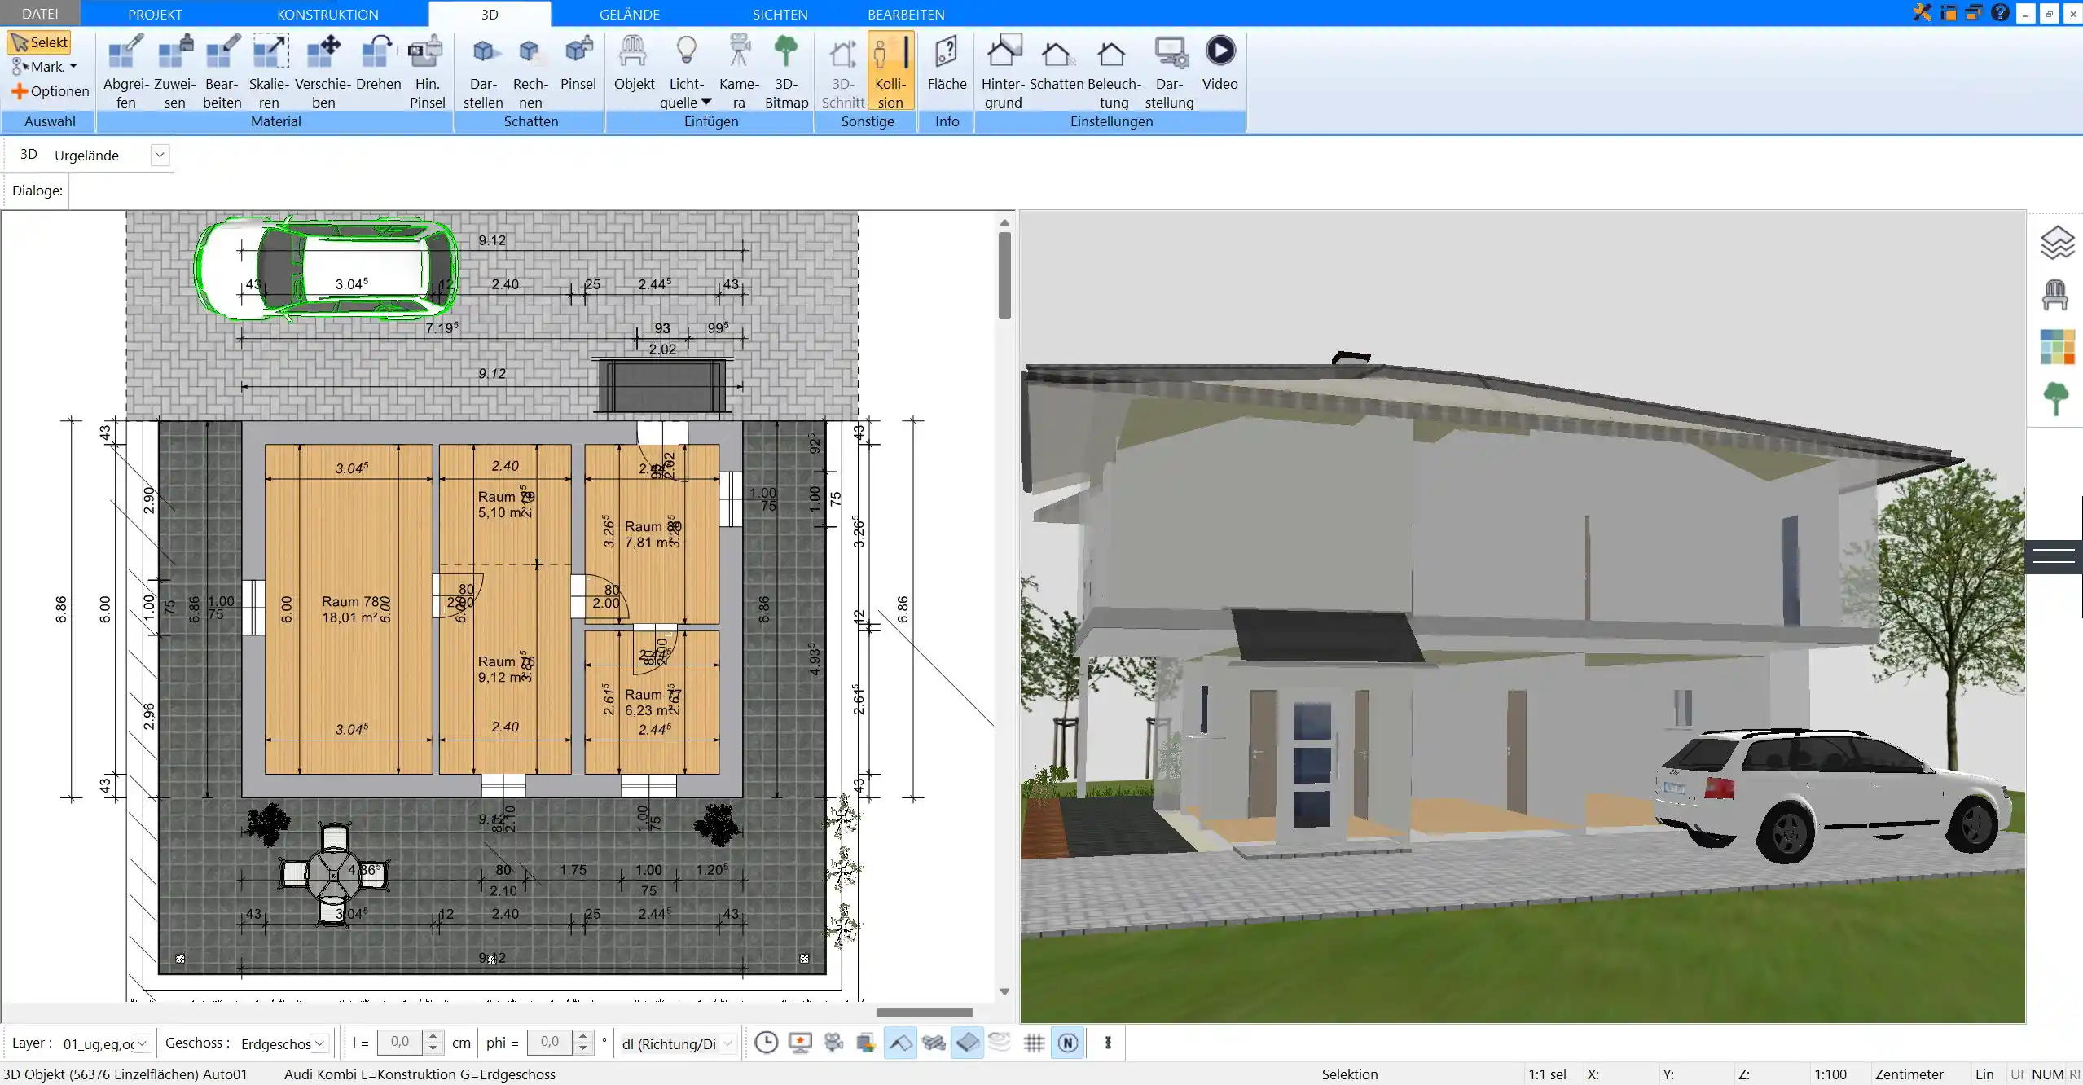Switch to the SICHTEN tab
This screenshot has height=1085, width=2083.
780,14
